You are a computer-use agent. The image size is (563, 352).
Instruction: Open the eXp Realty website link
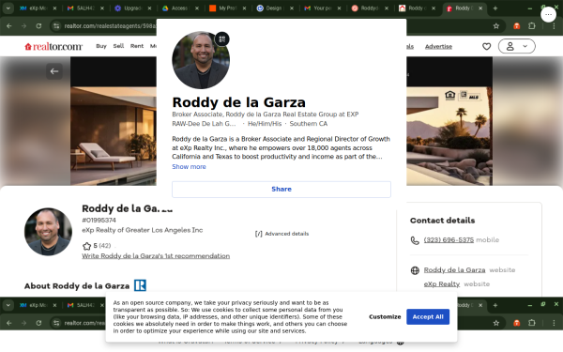point(442,284)
